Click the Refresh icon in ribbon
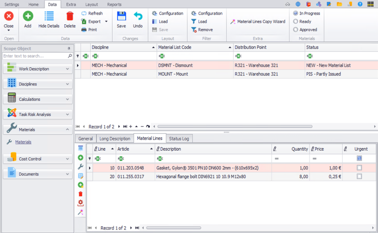This screenshot has width=378, height=233. pyautogui.click(x=85, y=13)
